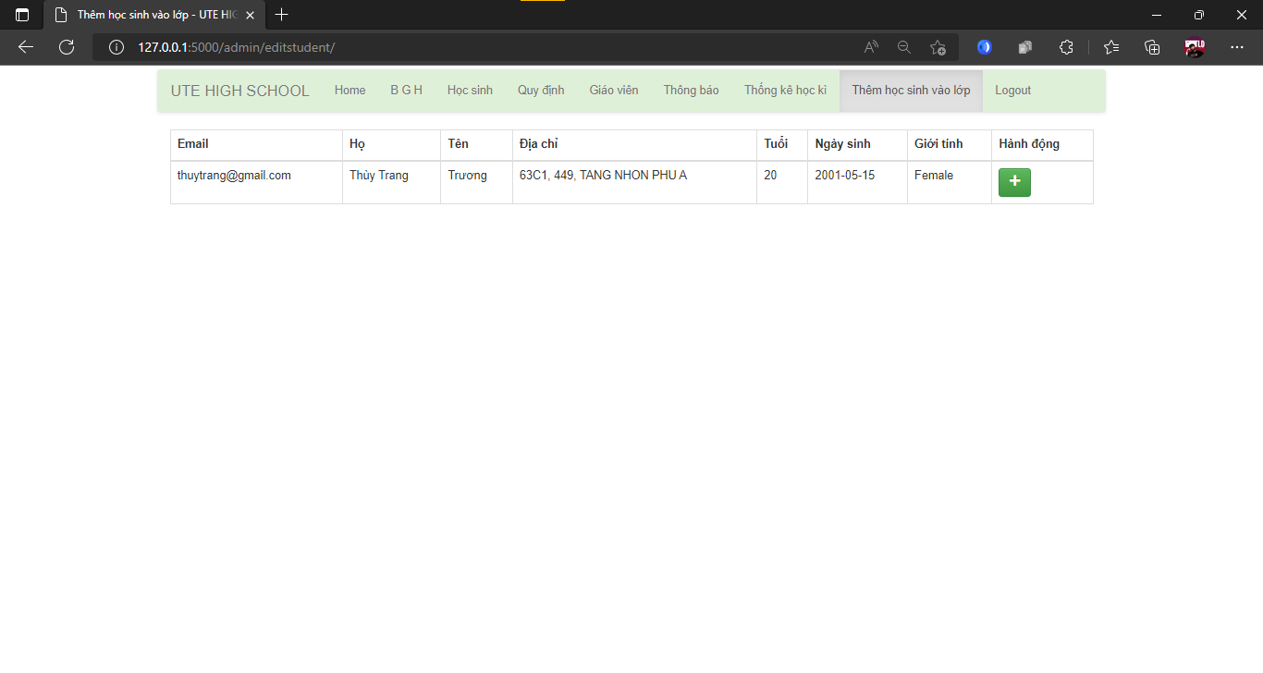
Task: Select Logout from the navigation bar
Action: pos(1012,90)
